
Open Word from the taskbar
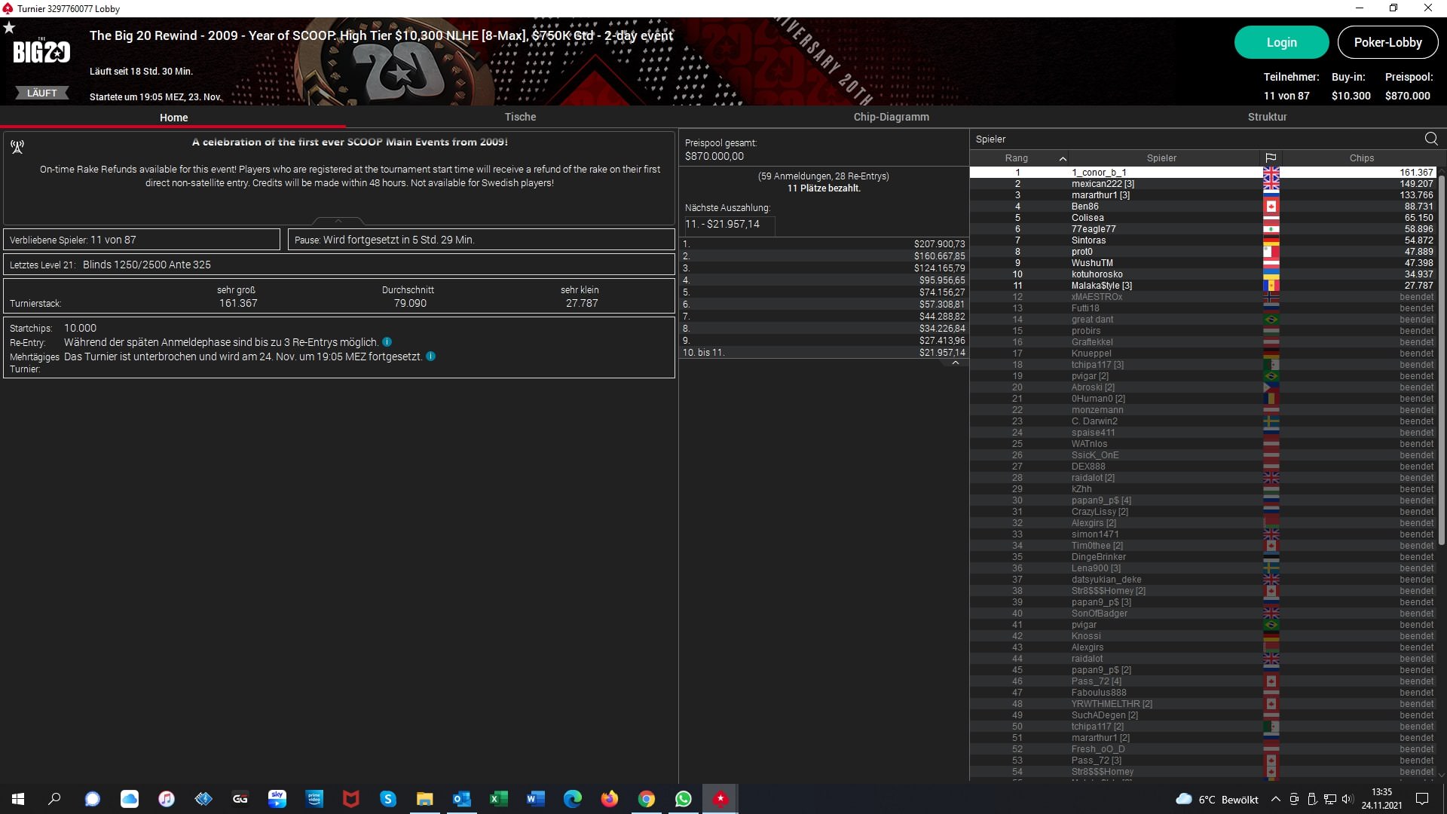[x=536, y=799]
